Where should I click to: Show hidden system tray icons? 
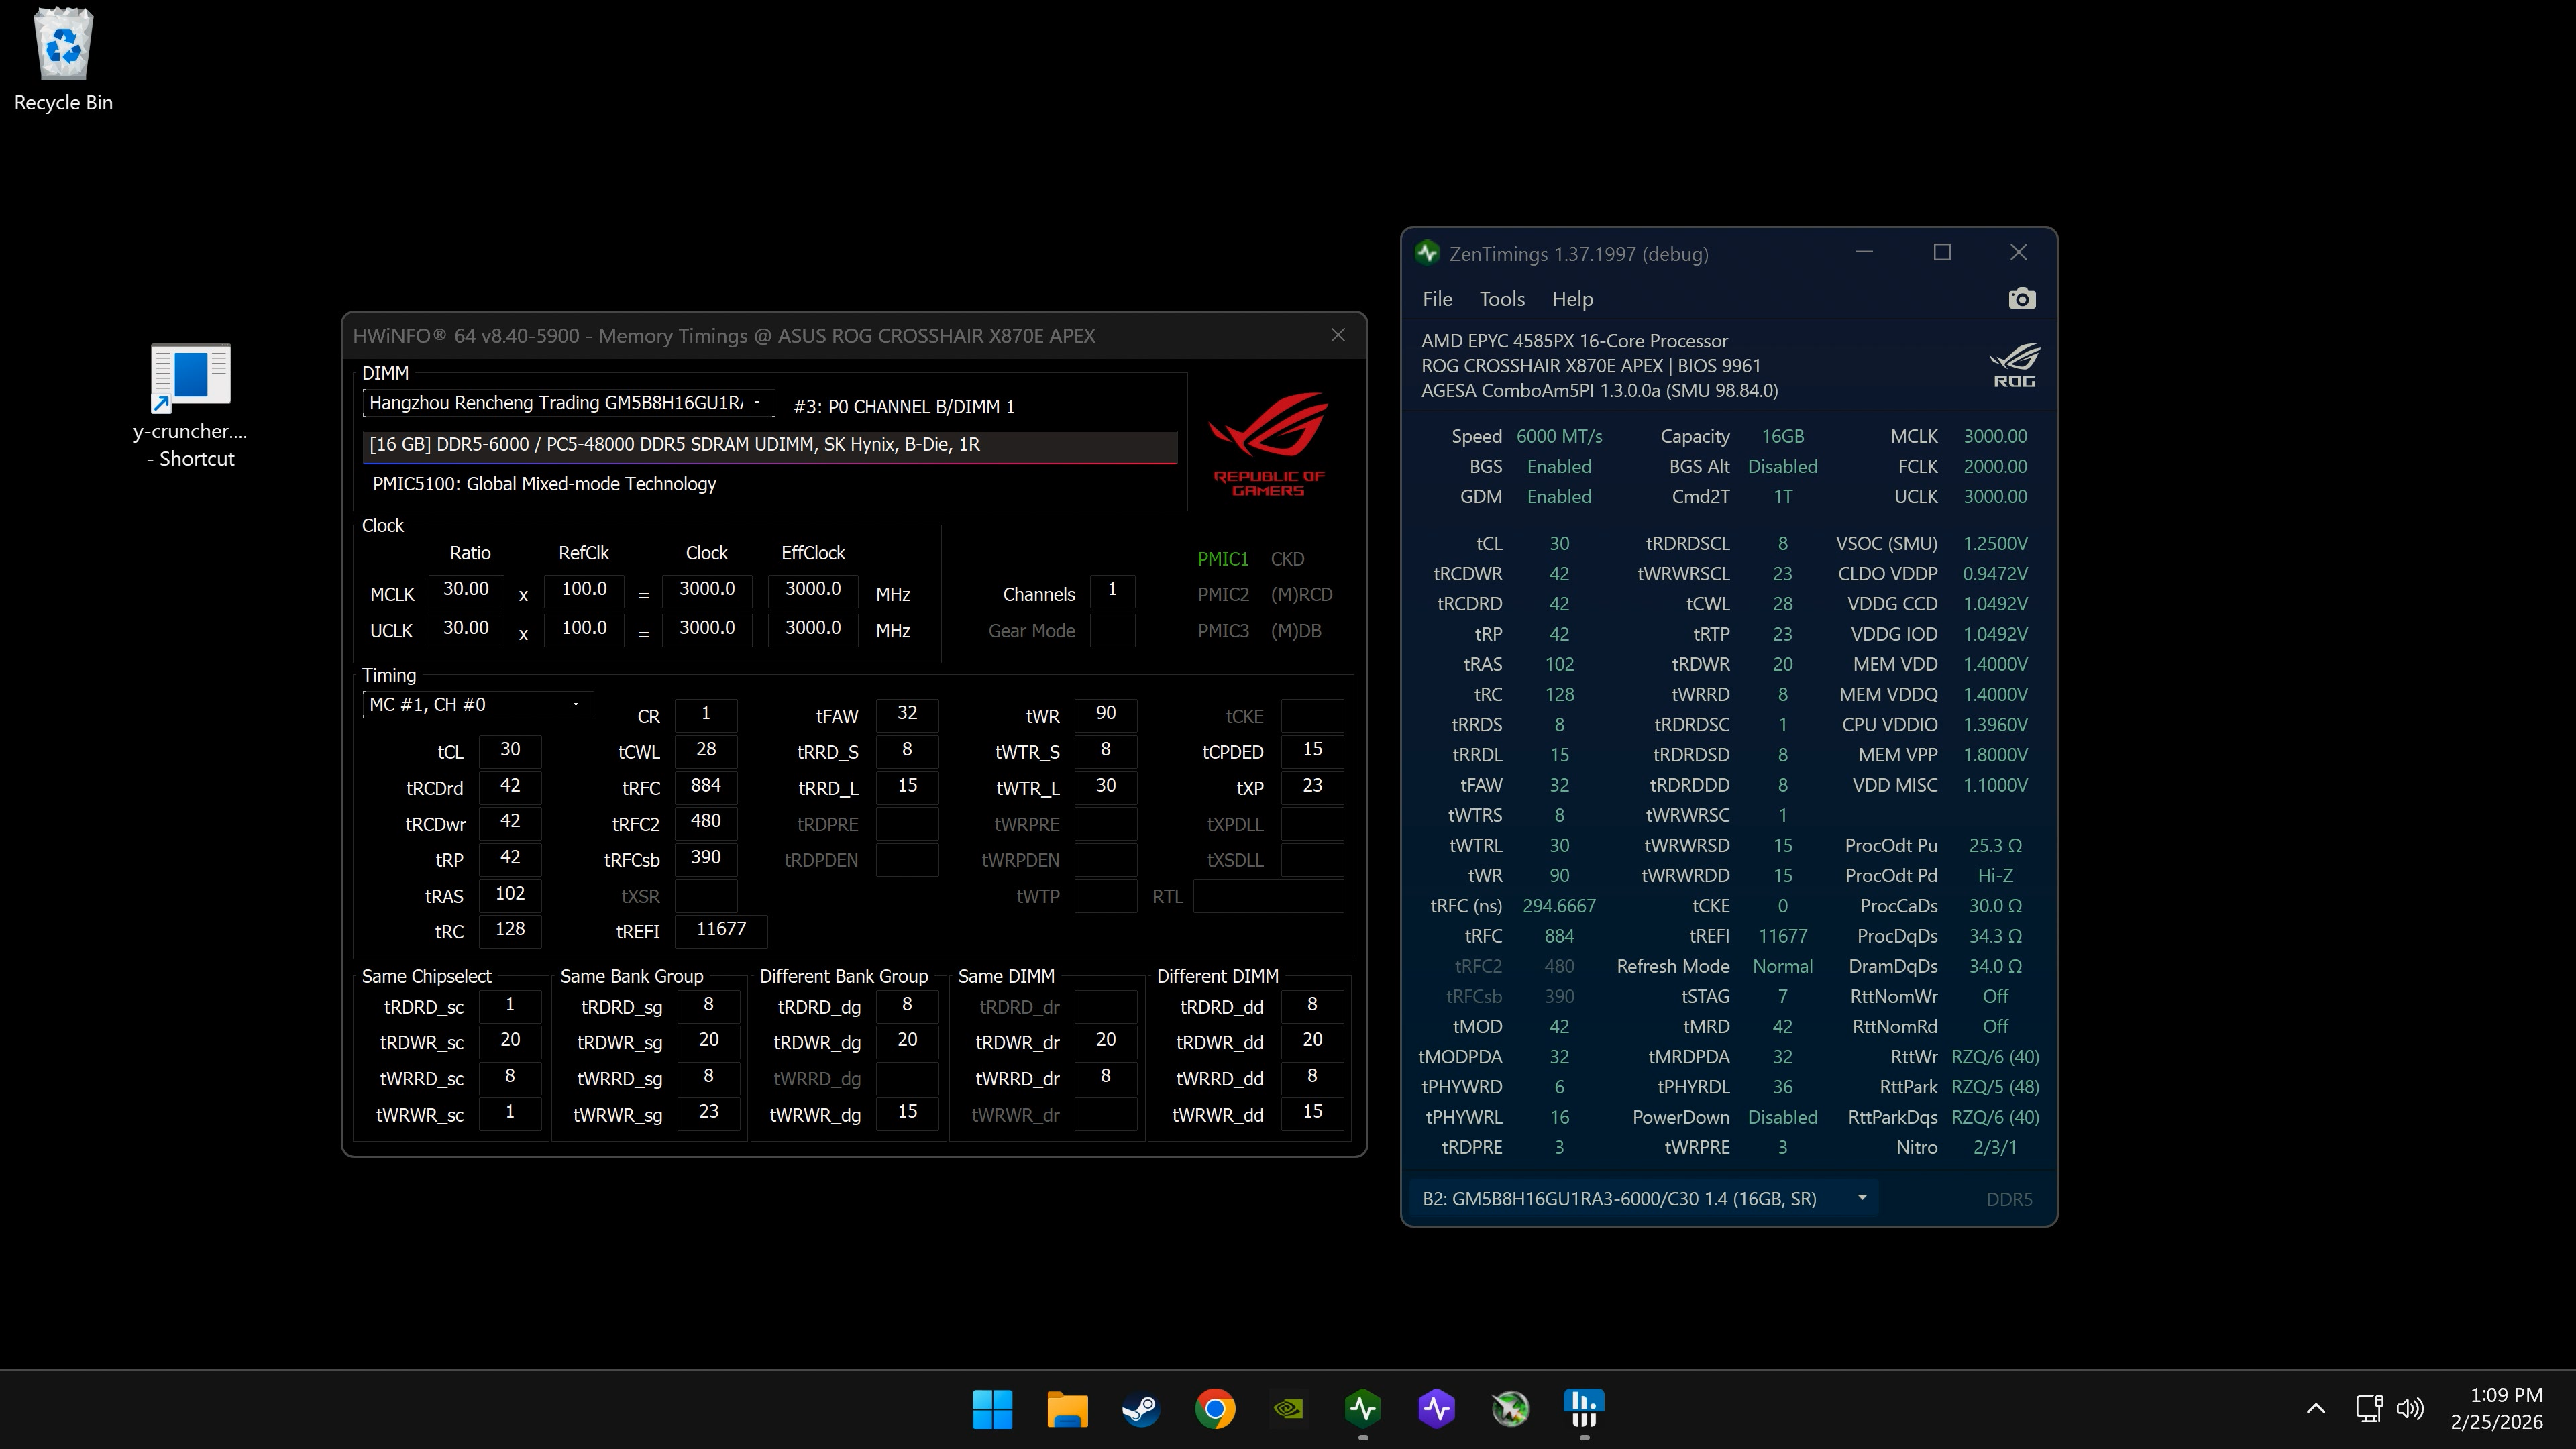(2315, 1409)
